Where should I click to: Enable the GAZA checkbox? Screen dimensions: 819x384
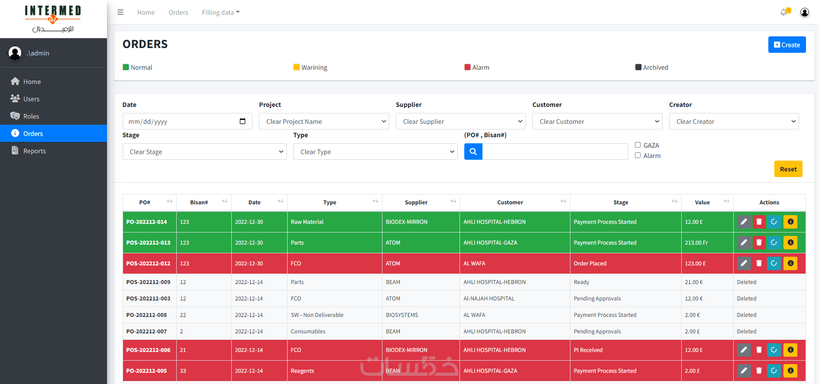(x=638, y=145)
